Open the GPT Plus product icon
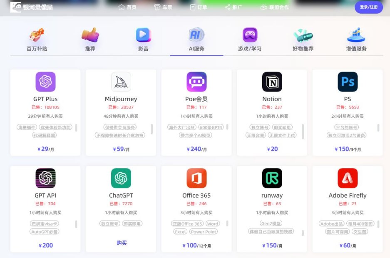Image resolution: width=390 pixels, height=258 pixels. (45, 82)
